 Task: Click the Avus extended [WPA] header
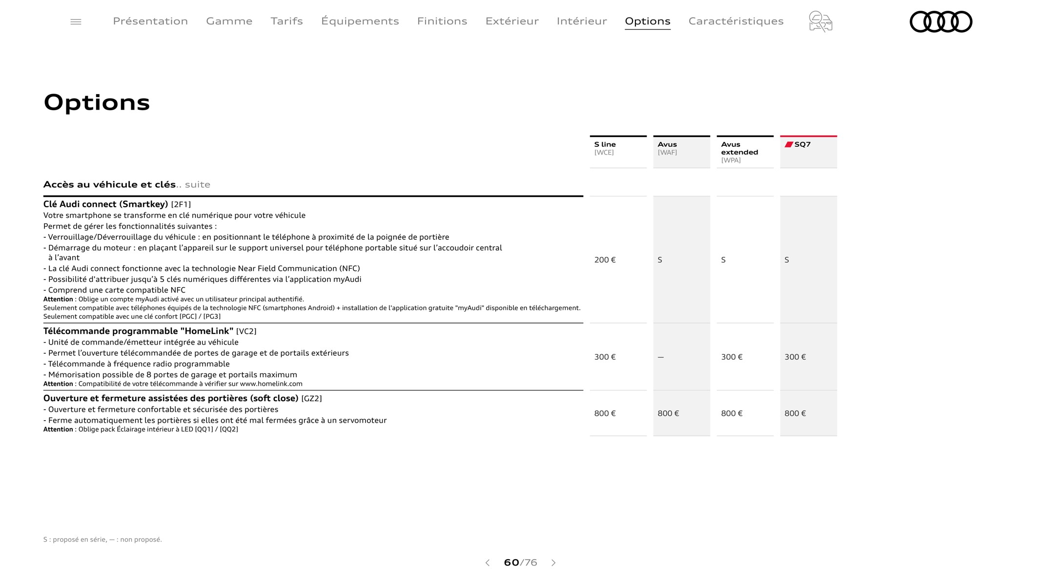click(745, 152)
